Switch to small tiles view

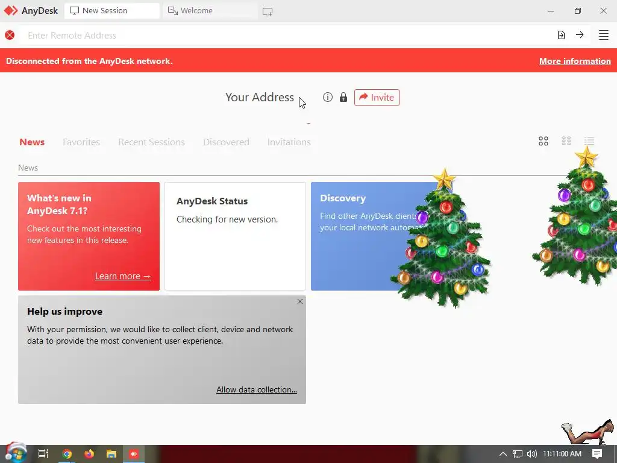566,141
